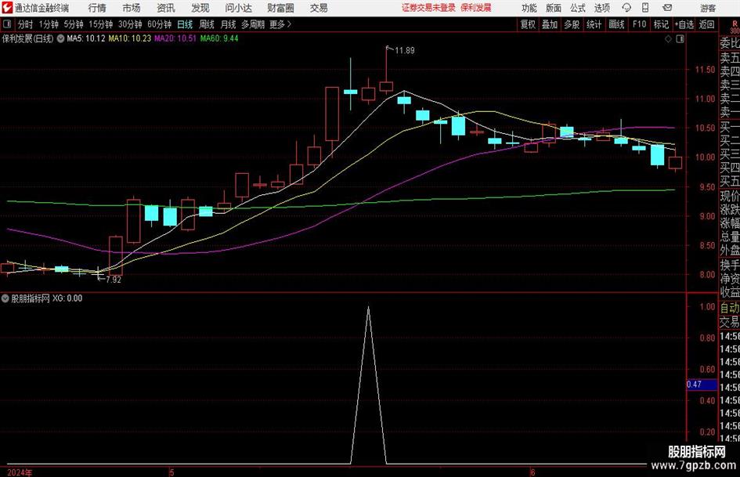
Task: Click the 通达信 red logo icon
Action: point(7,8)
